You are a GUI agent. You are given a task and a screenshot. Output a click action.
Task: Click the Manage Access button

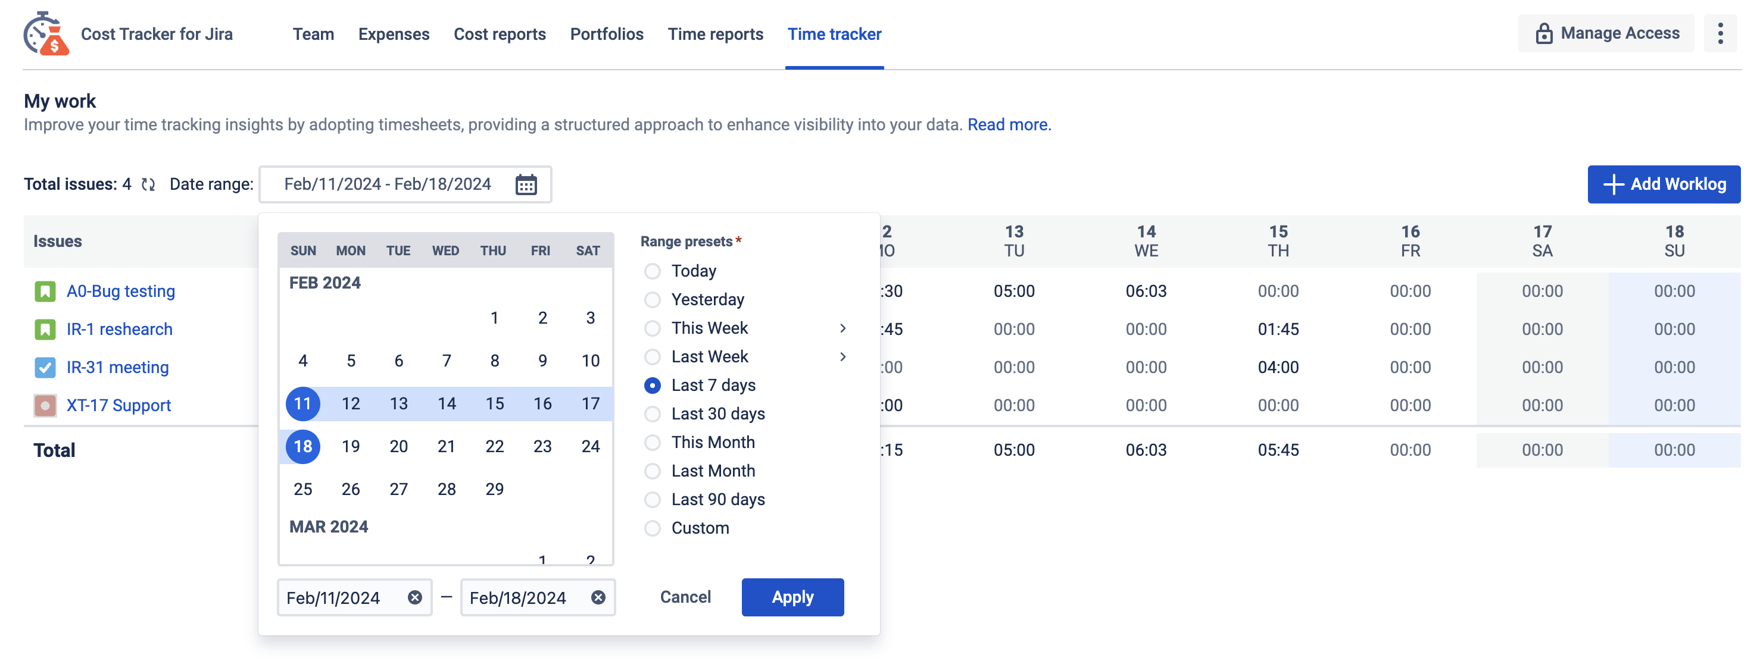(1606, 33)
